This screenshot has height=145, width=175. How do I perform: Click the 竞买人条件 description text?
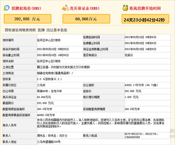(101, 123)
